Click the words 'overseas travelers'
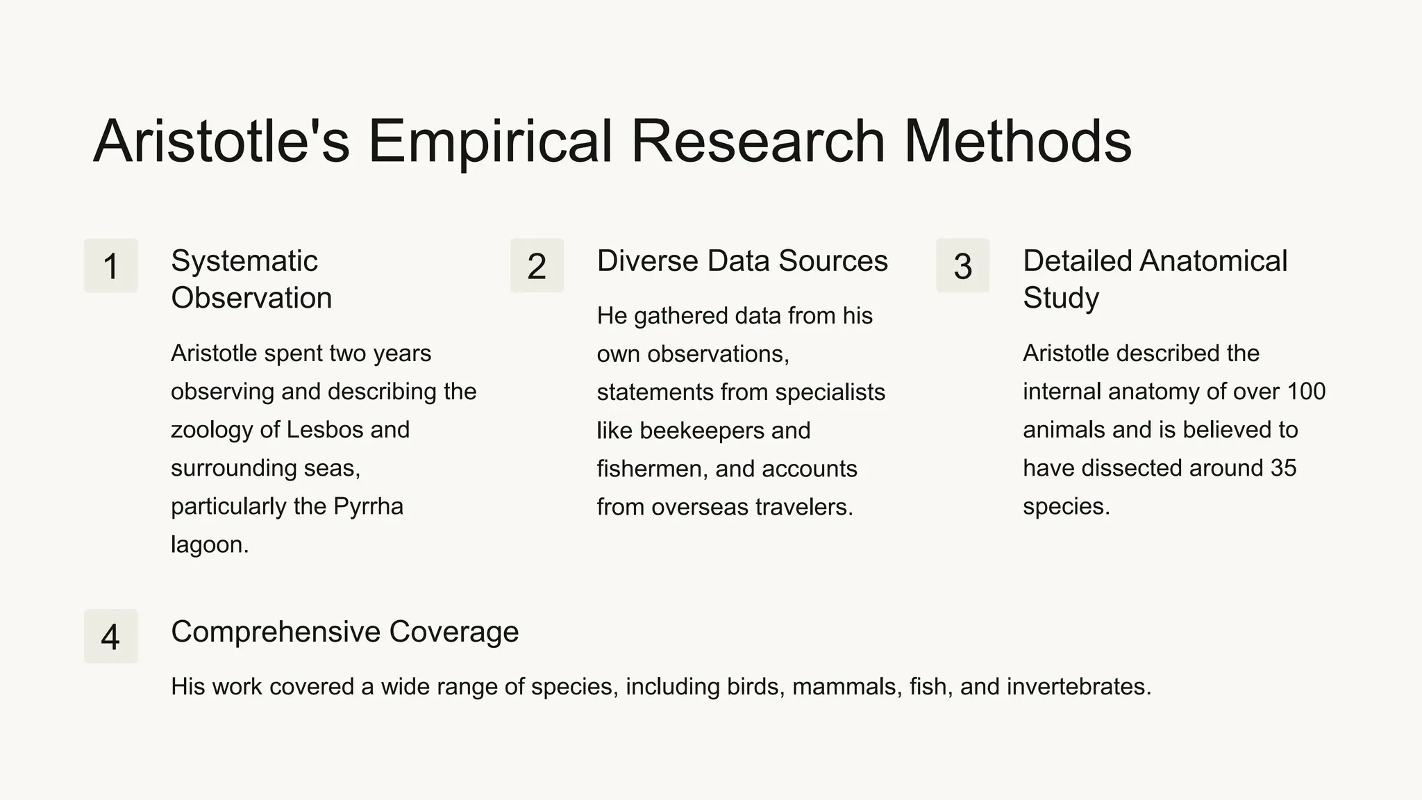This screenshot has width=1422, height=800. 752,507
